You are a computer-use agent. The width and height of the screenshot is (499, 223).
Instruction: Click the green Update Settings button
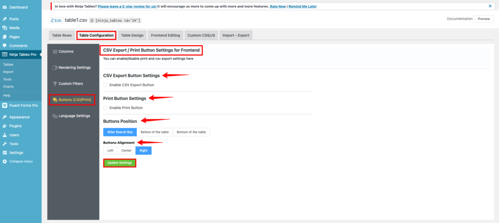point(120,163)
